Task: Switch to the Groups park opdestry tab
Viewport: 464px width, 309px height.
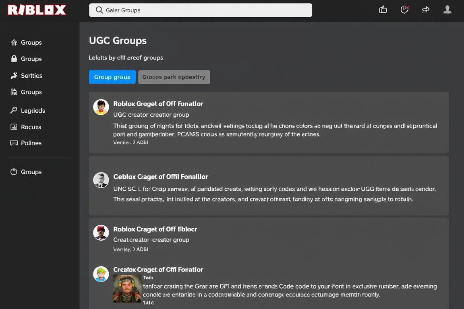Action: (174, 77)
